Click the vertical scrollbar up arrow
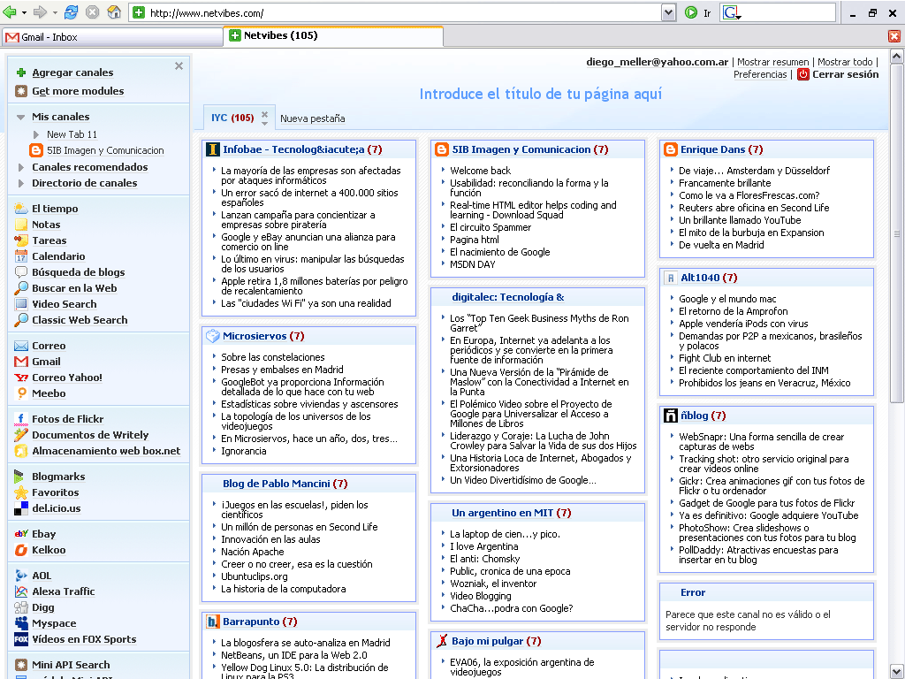The image size is (905, 679). click(896, 56)
